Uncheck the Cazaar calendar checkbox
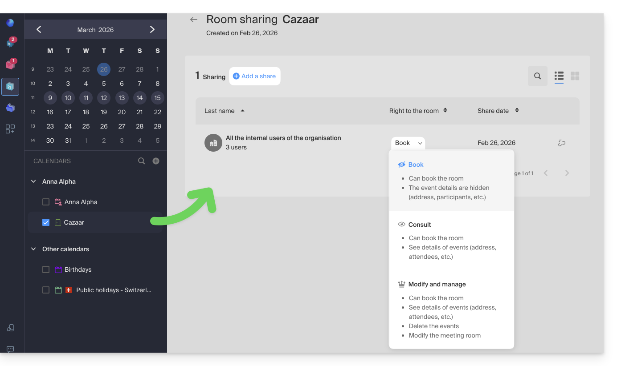 coord(46,222)
